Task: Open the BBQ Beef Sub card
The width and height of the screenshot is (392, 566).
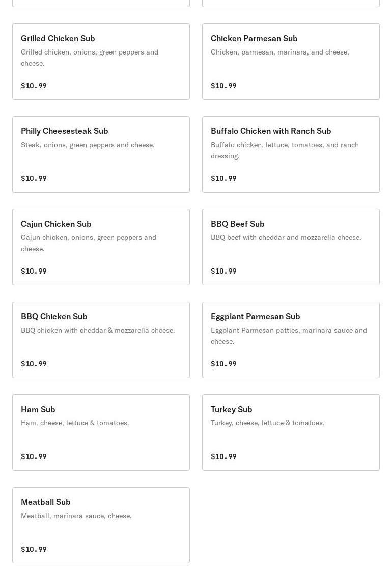Action: [291, 247]
